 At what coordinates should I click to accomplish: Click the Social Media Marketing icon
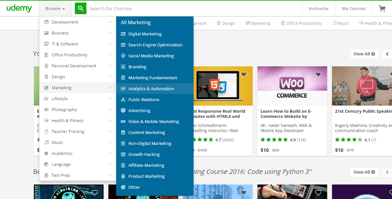(123, 56)
